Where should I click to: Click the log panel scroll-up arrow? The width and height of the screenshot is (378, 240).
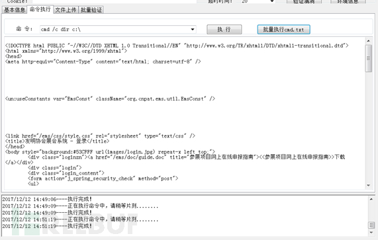tap(371, 199)
